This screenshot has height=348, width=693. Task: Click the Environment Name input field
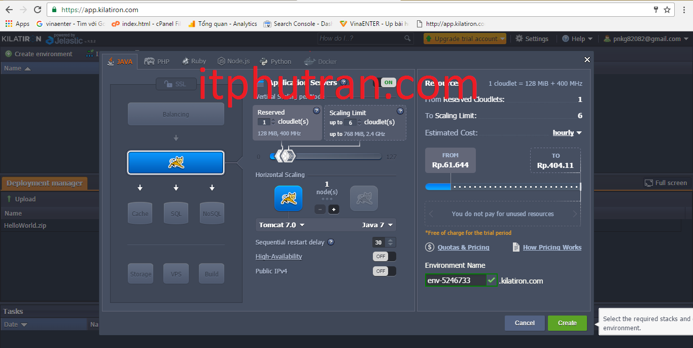point(455,280)
